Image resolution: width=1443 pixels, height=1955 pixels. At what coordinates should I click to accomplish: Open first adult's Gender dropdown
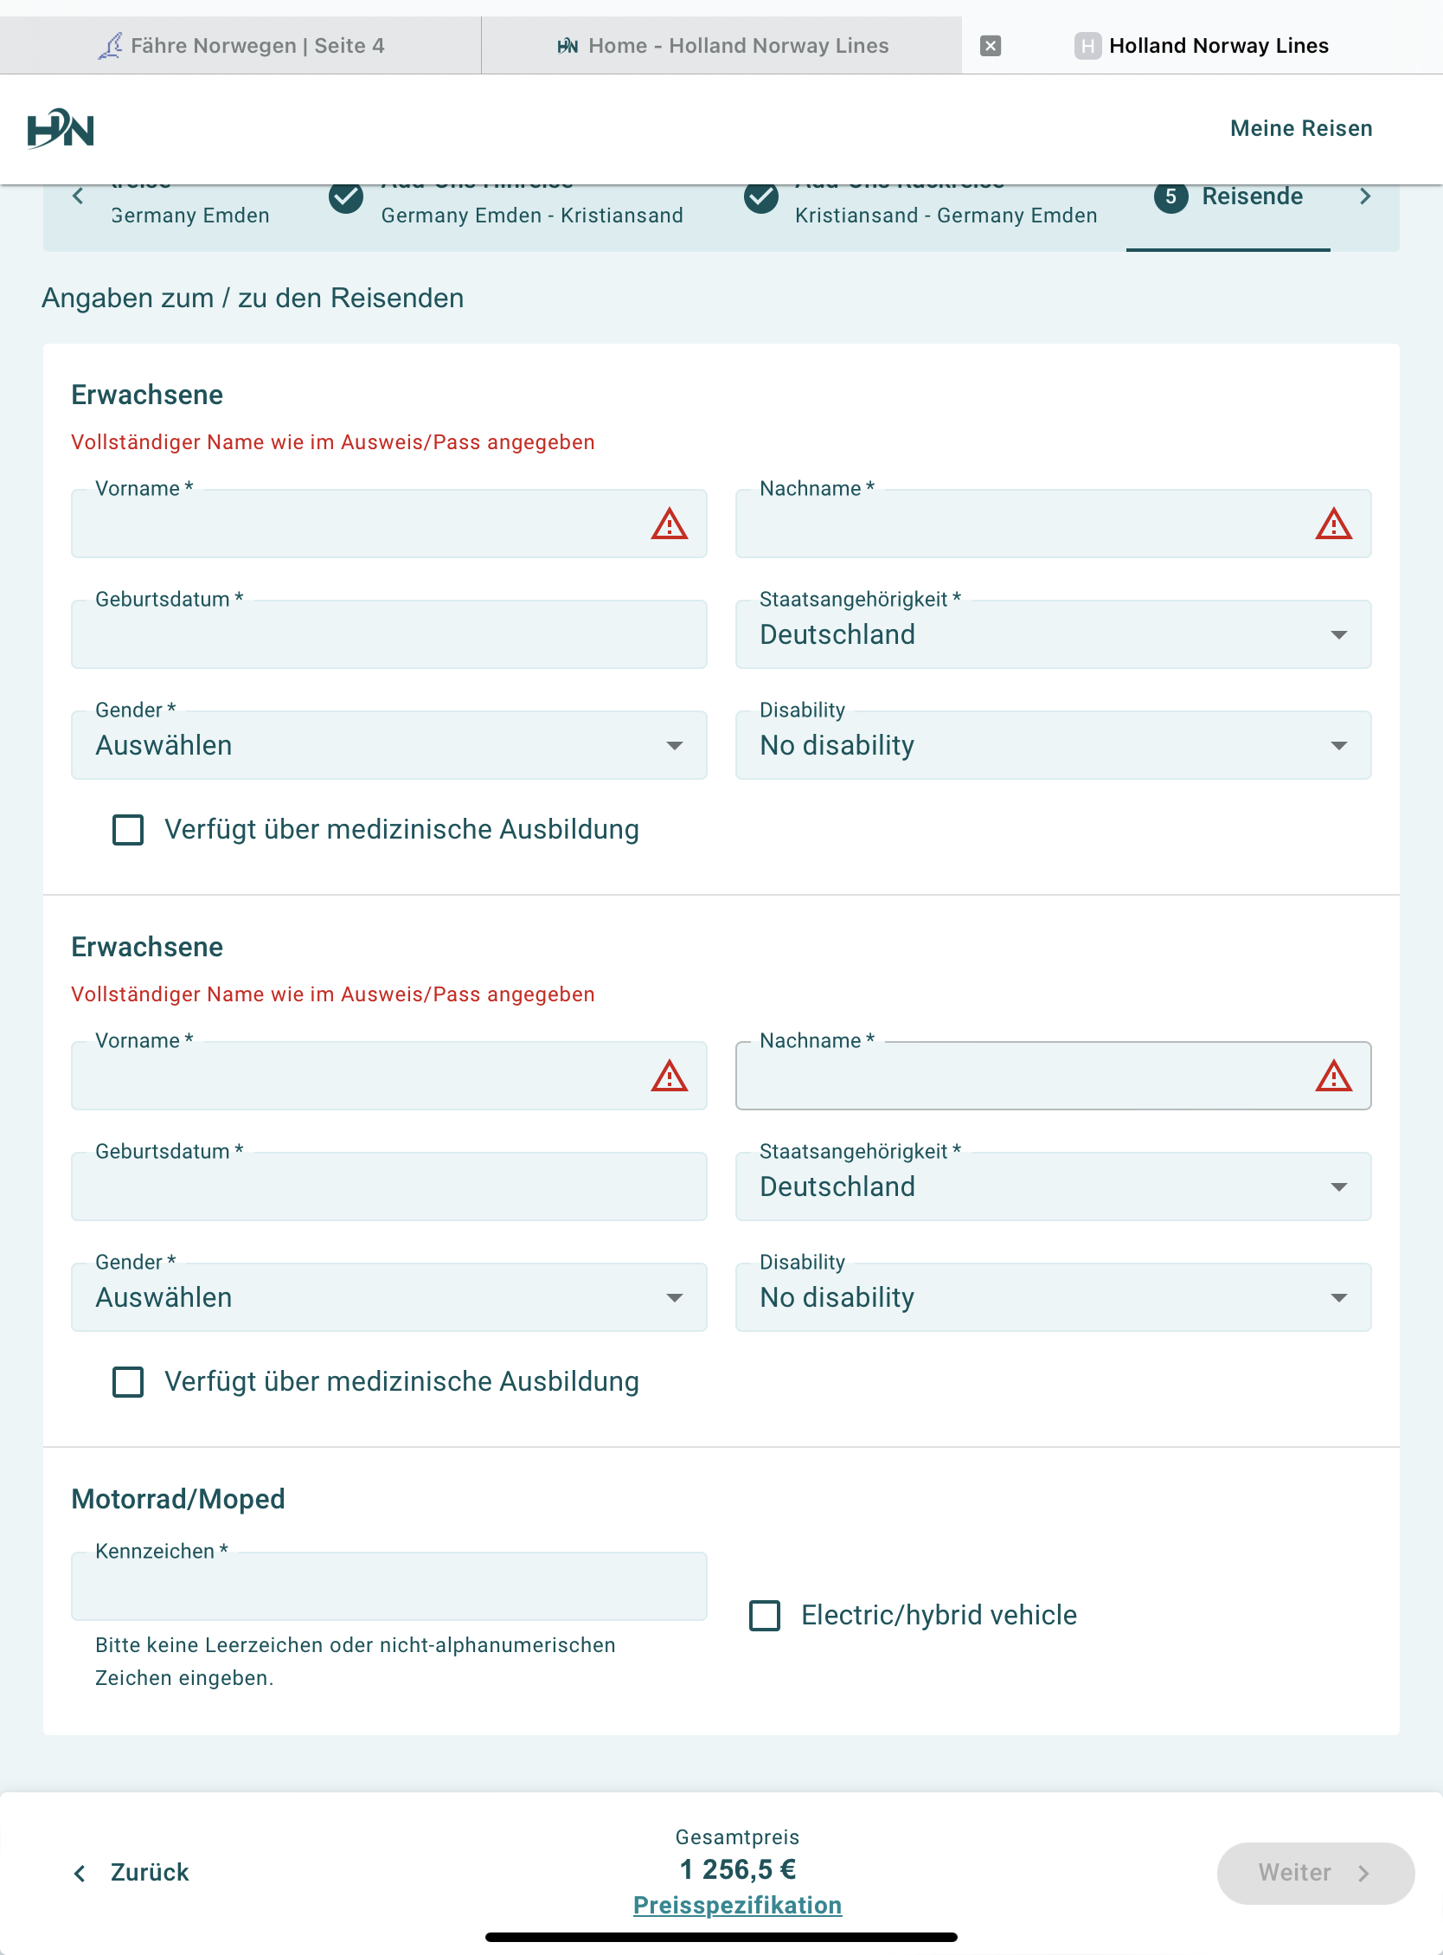[388, 746]
